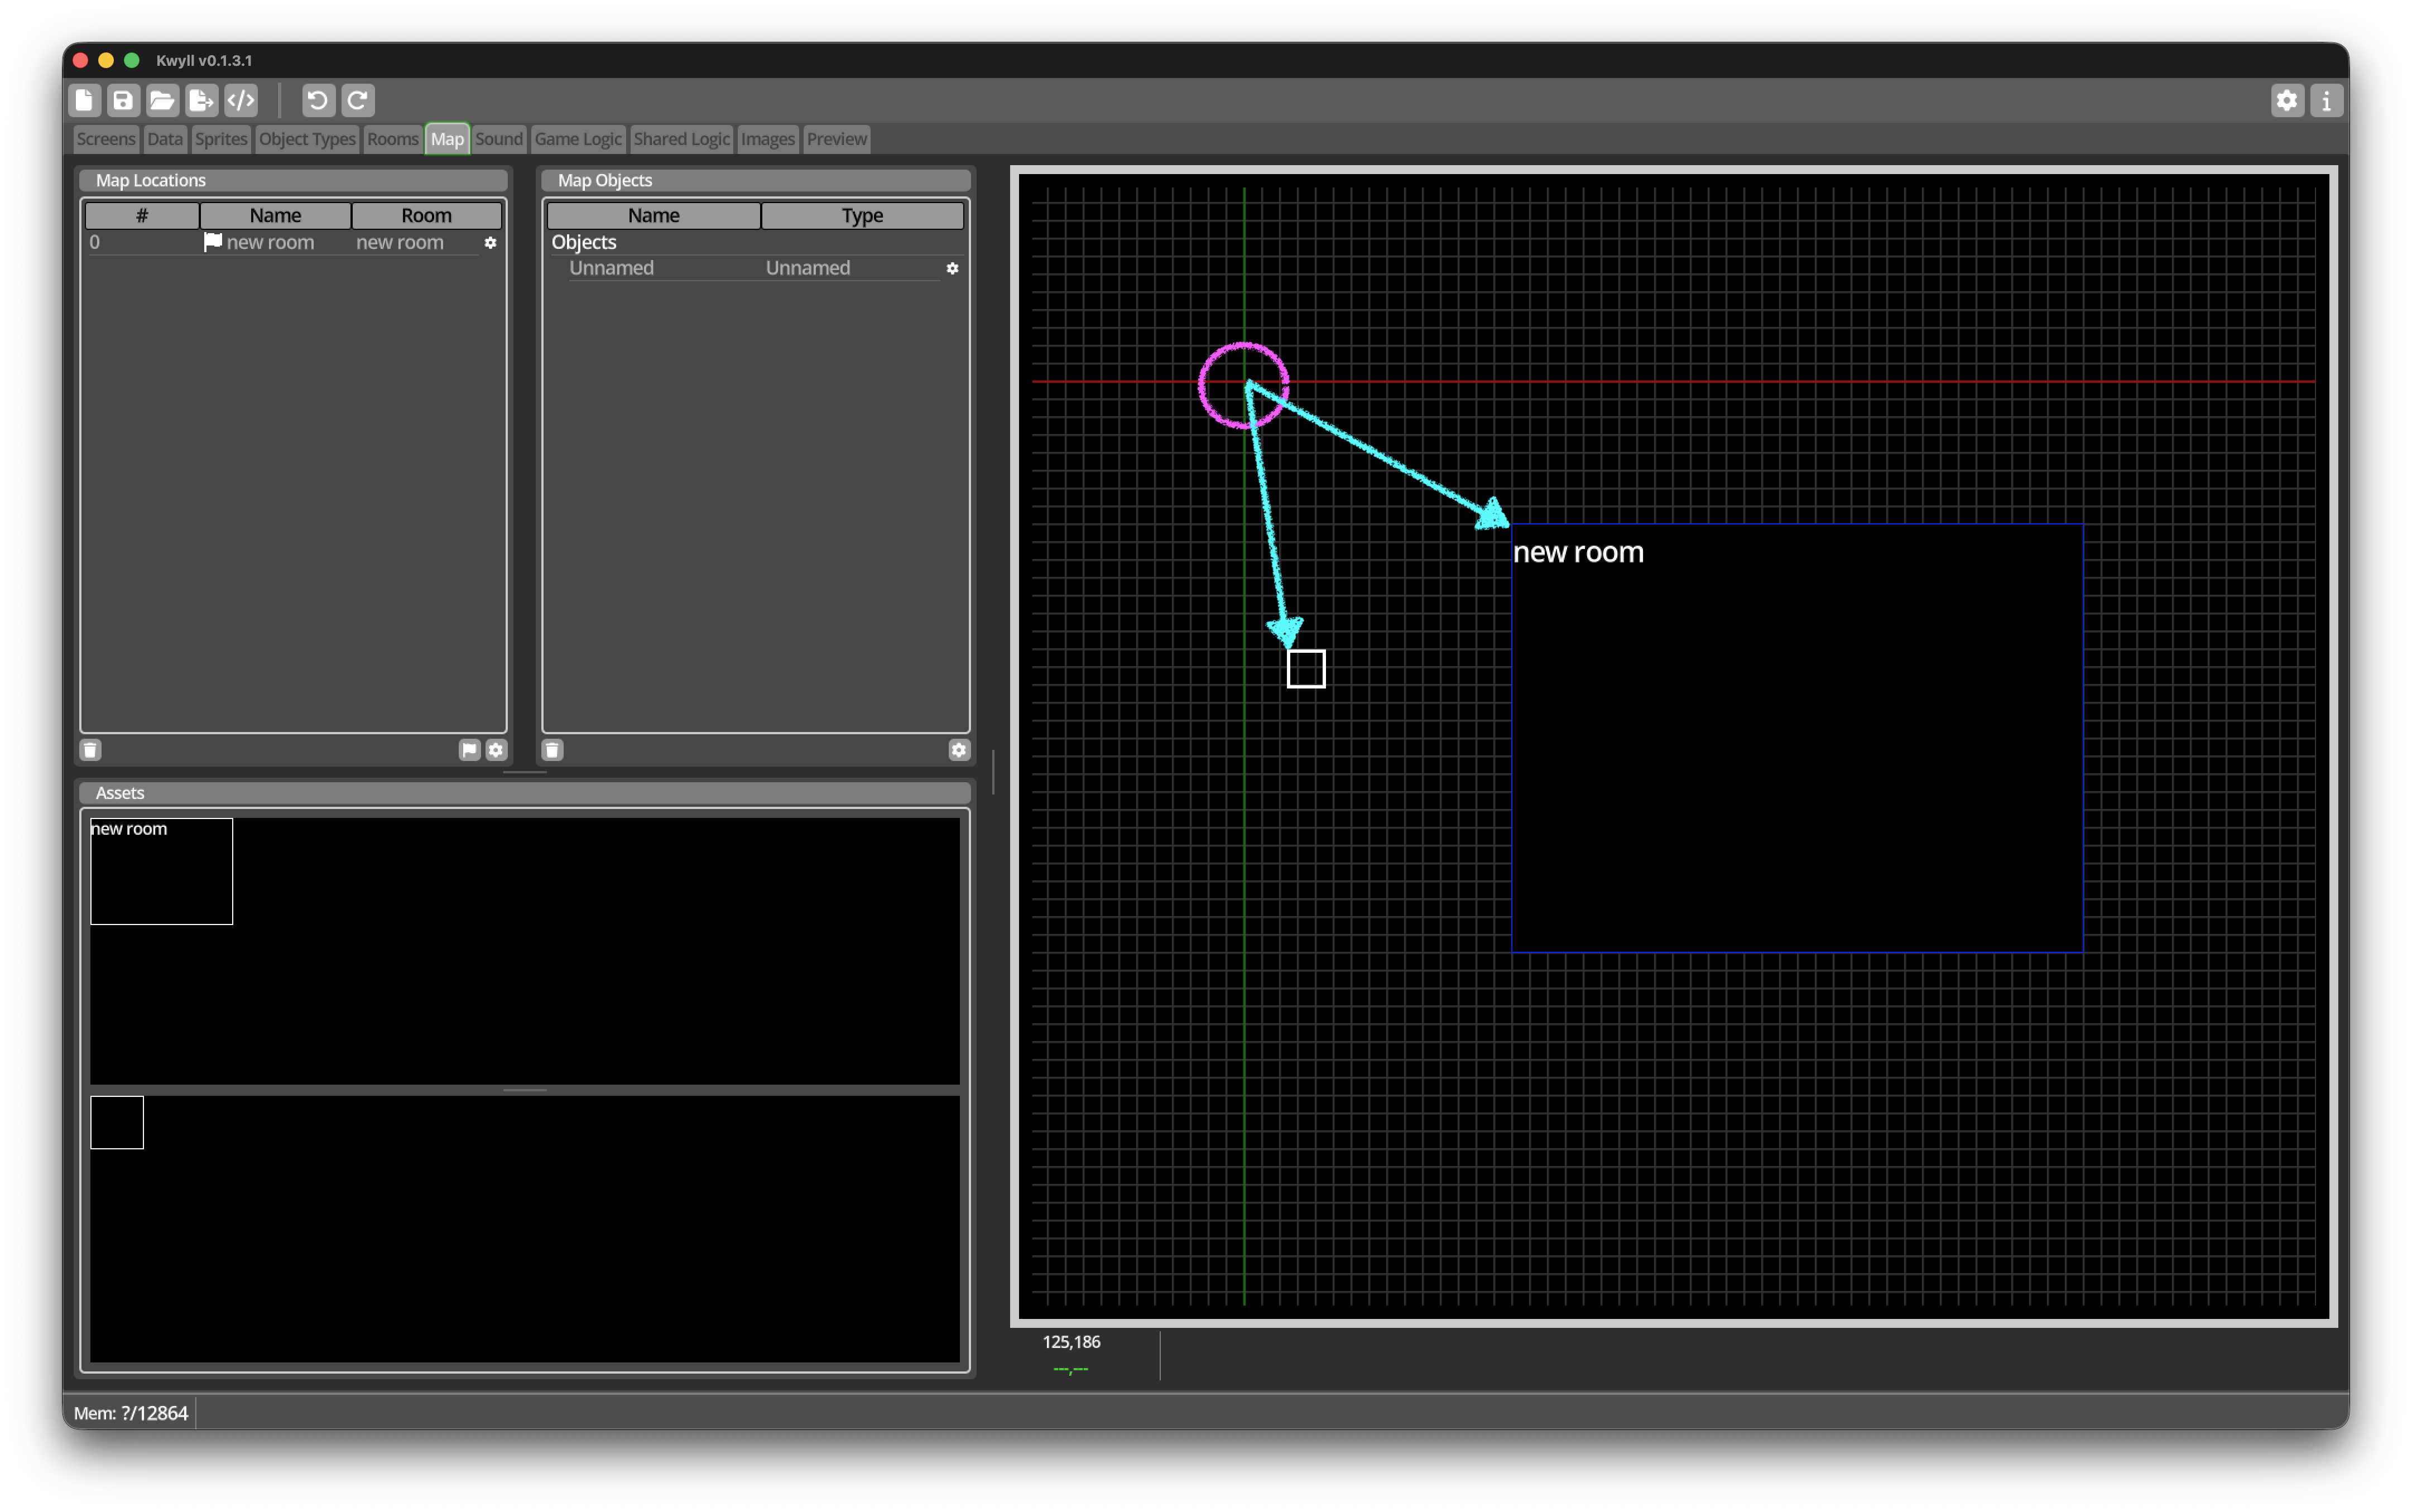Switch to the Rooms tab

click(392, 139)
